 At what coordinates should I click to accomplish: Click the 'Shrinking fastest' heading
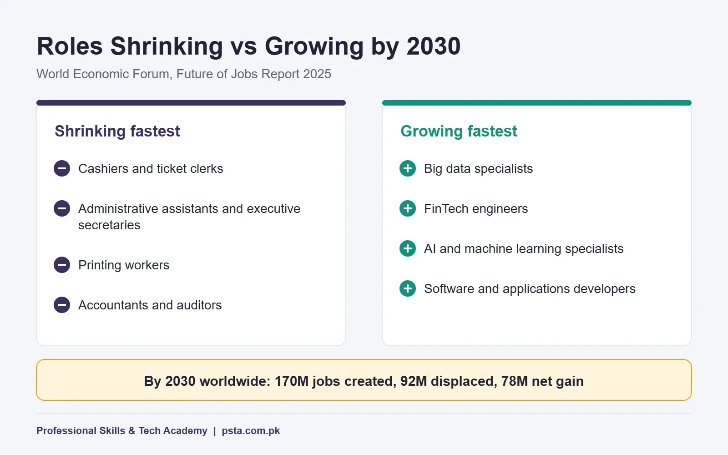(117, 131)
